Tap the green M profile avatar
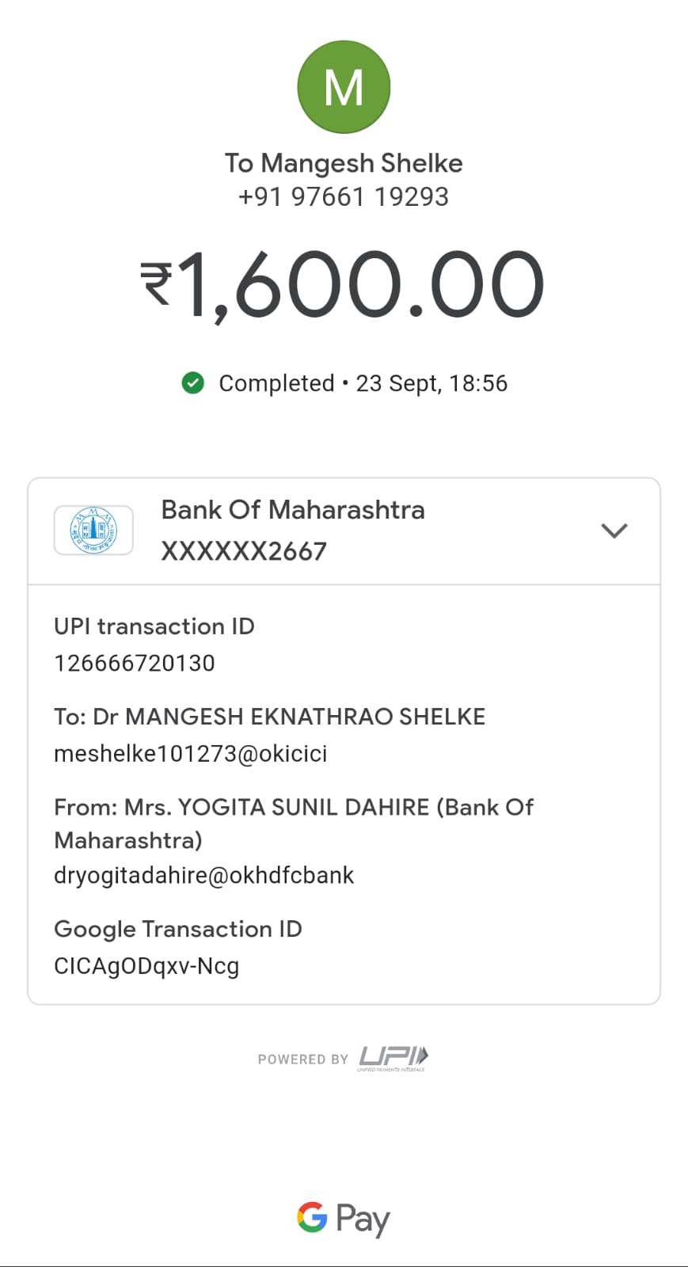 (344, 87)
